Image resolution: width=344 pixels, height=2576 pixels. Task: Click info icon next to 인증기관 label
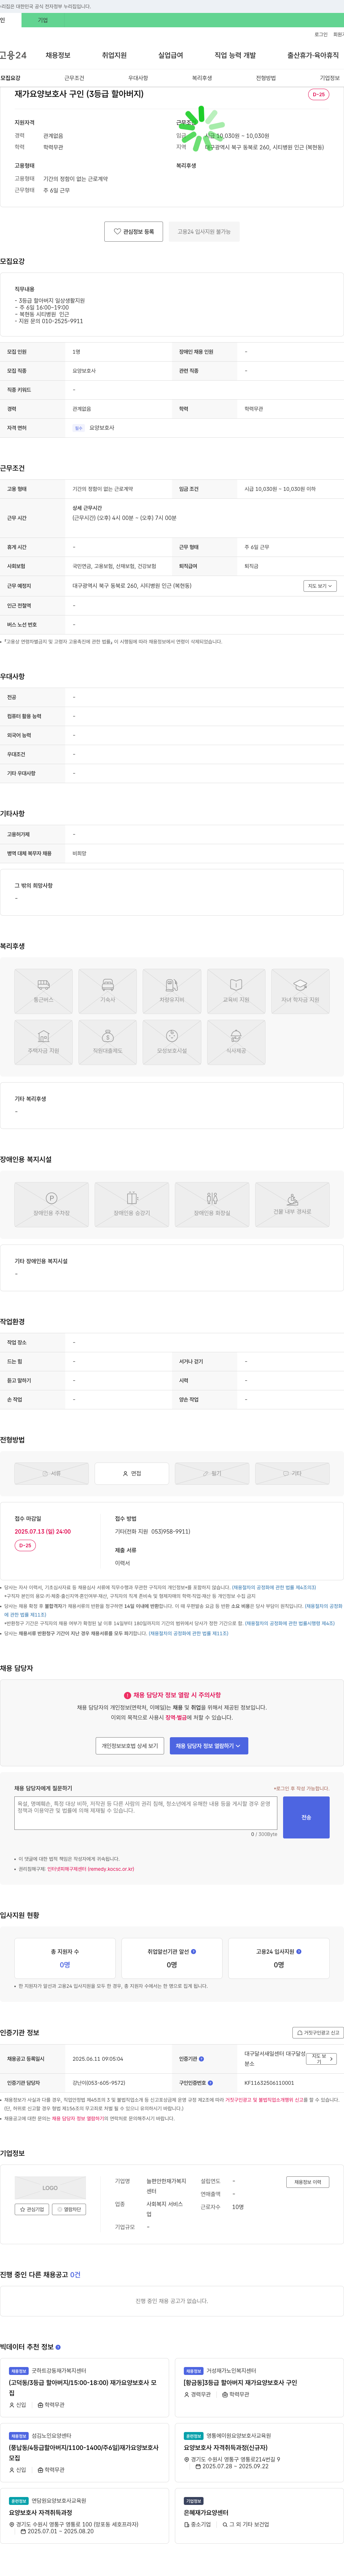coord(201,2059)
